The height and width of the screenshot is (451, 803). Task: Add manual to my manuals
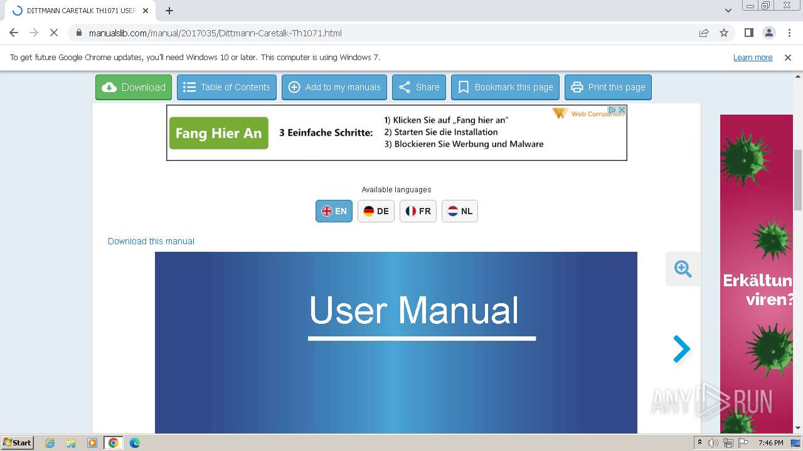334,87
